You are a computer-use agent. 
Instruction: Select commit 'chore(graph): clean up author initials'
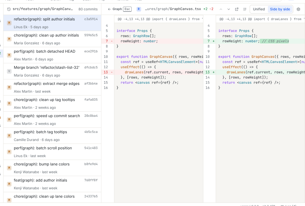click(52, 39)
